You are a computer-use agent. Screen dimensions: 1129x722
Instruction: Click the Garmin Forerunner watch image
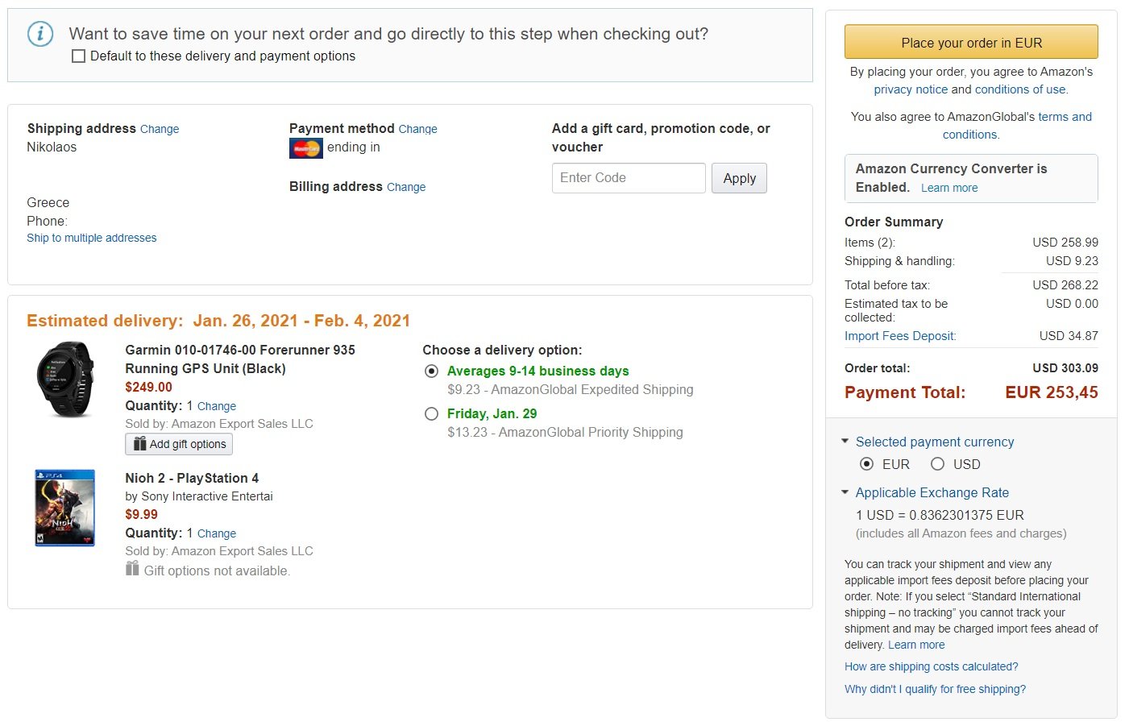(65, 379)
